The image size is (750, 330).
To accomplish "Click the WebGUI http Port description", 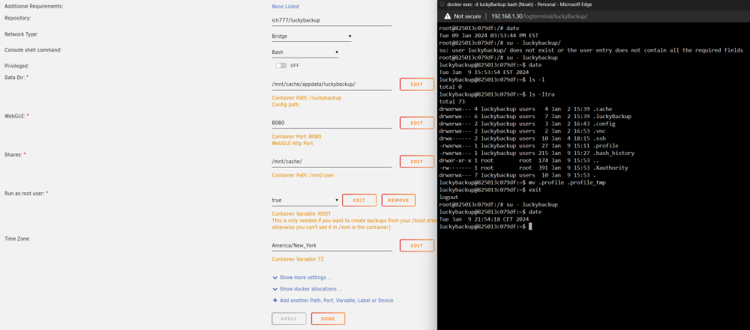I will (292, 143).
